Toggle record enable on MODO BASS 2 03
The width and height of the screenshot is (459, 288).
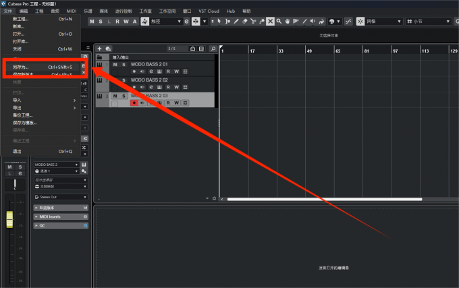point(134,103)
